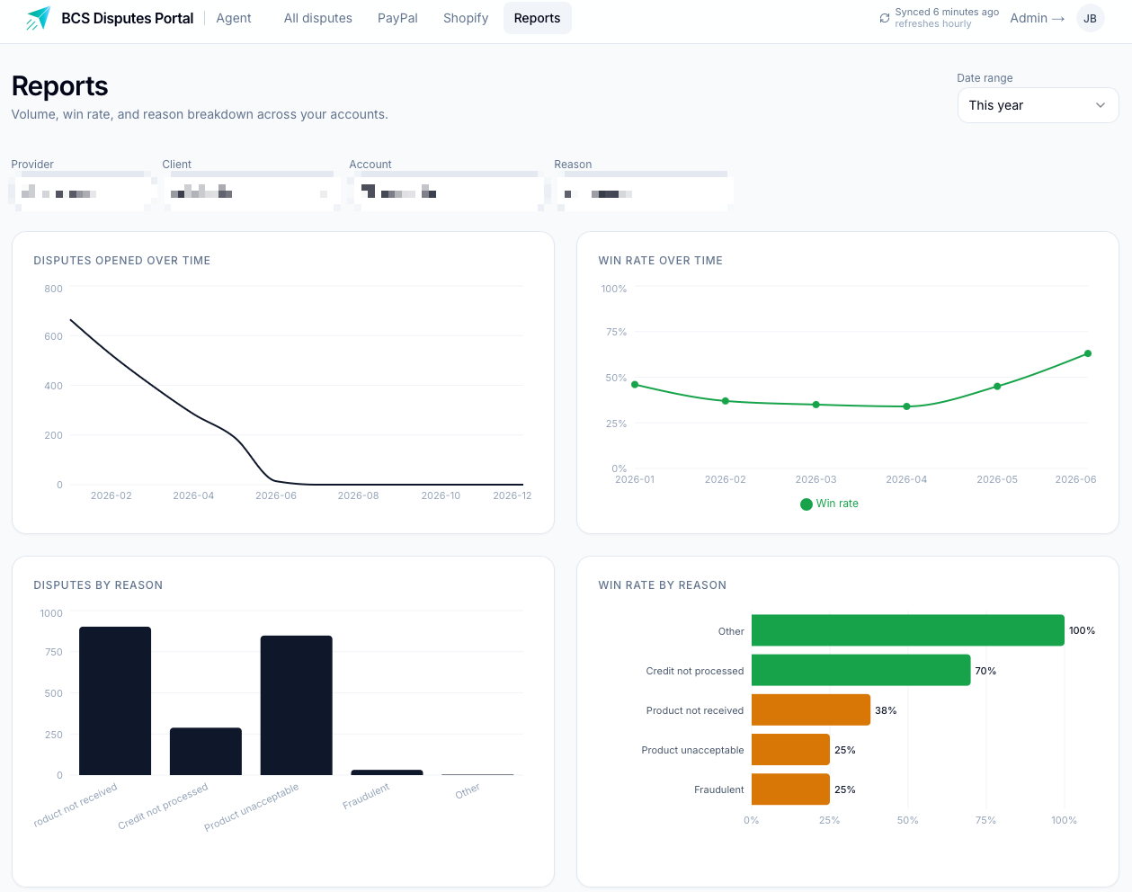Click the 2026-01 win rate data point
This screenshot has height=892, width=1132.
pos(635,385)
